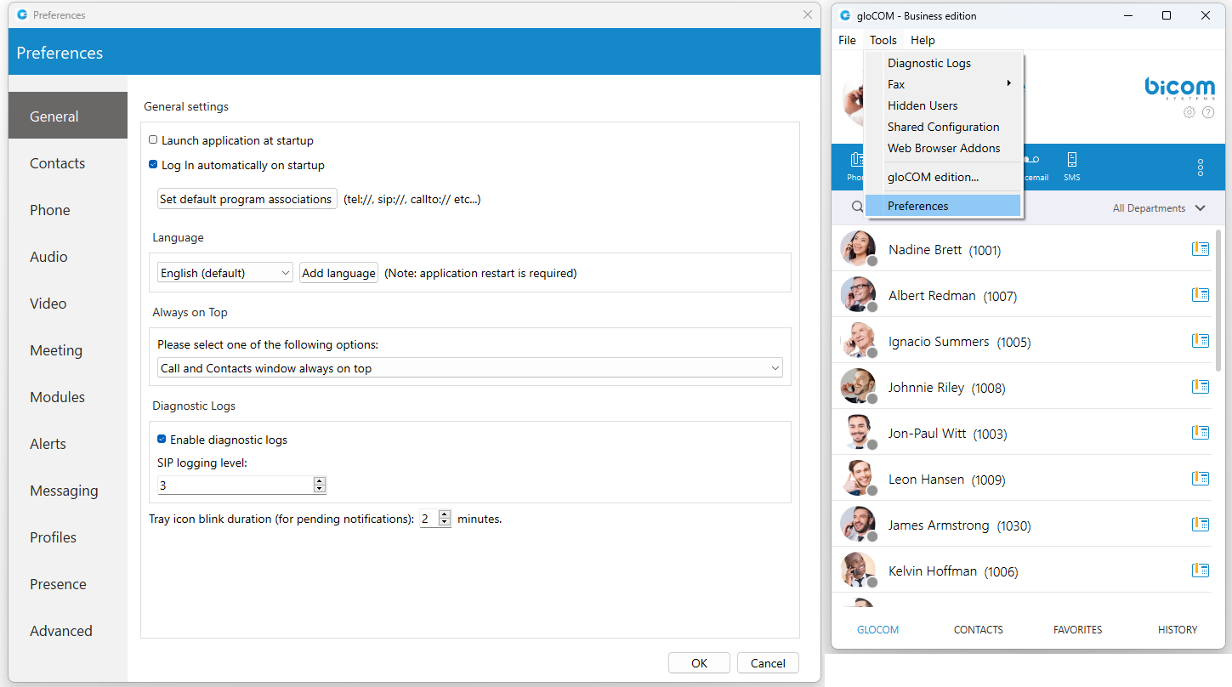
Task: Click the bicom systems logo
Action: point(1179,88)
